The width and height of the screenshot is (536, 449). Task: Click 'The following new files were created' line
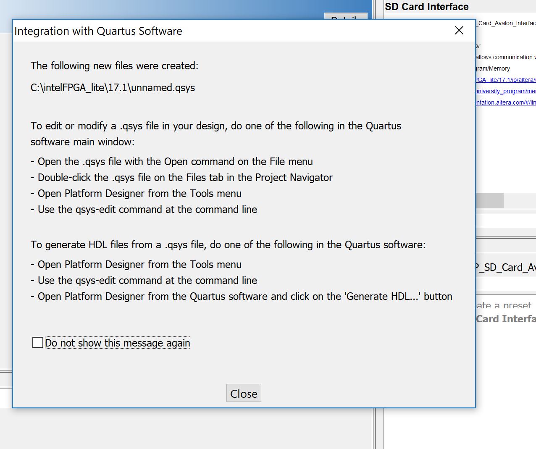pos(114,66)
